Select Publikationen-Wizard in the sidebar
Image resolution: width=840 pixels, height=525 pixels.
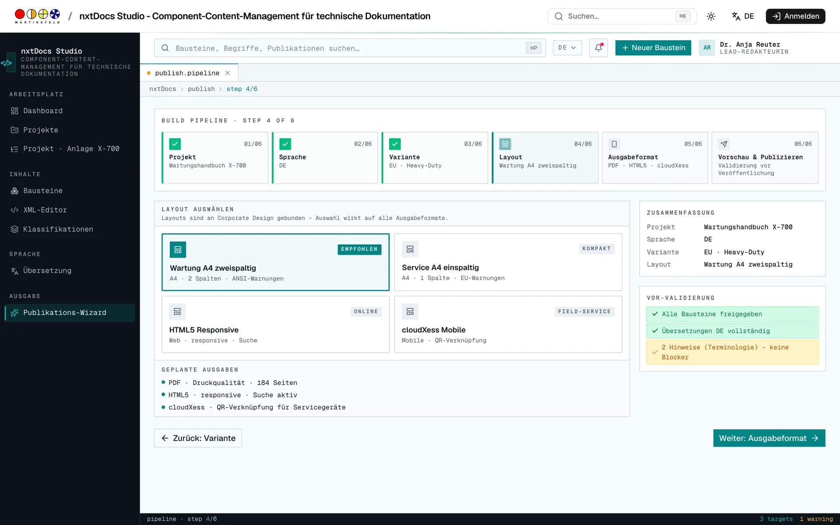(x=70, y=313)
